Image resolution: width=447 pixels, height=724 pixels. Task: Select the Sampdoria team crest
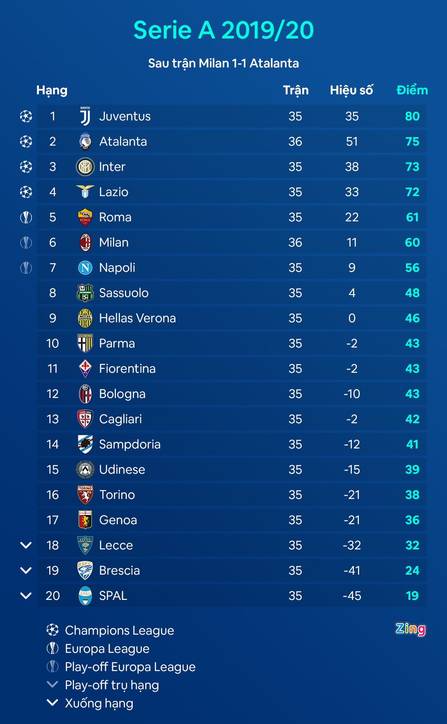(x=85, y=444)
